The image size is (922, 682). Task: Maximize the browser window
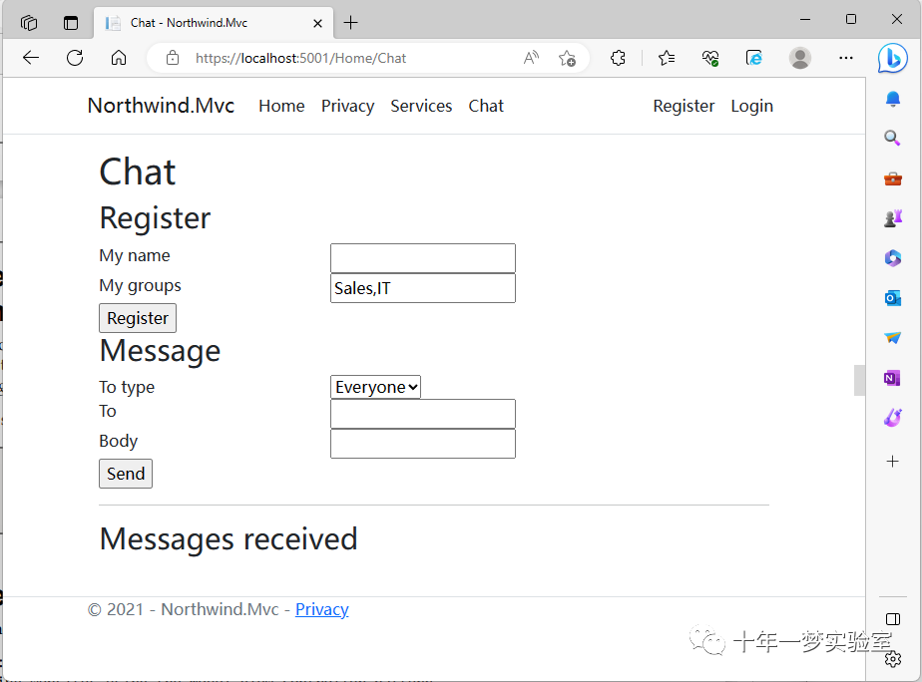tap(851, 19)
